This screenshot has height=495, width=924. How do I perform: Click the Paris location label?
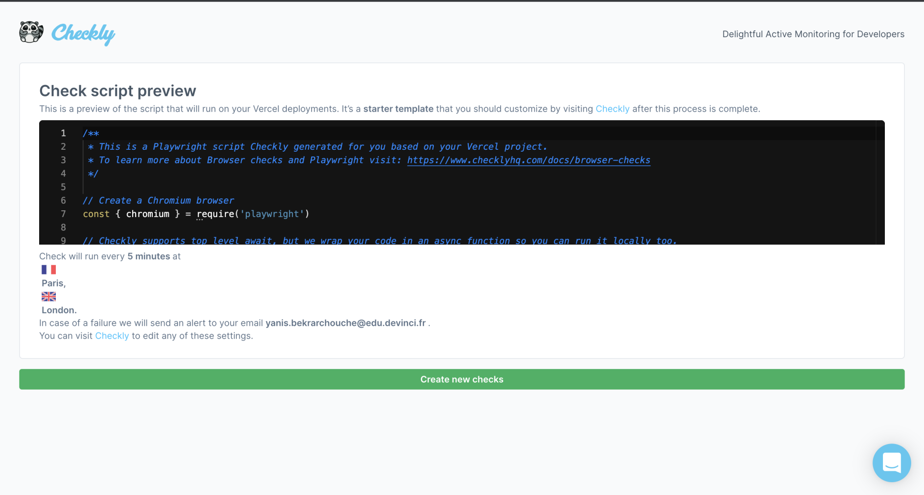click(x=53, y=283)
